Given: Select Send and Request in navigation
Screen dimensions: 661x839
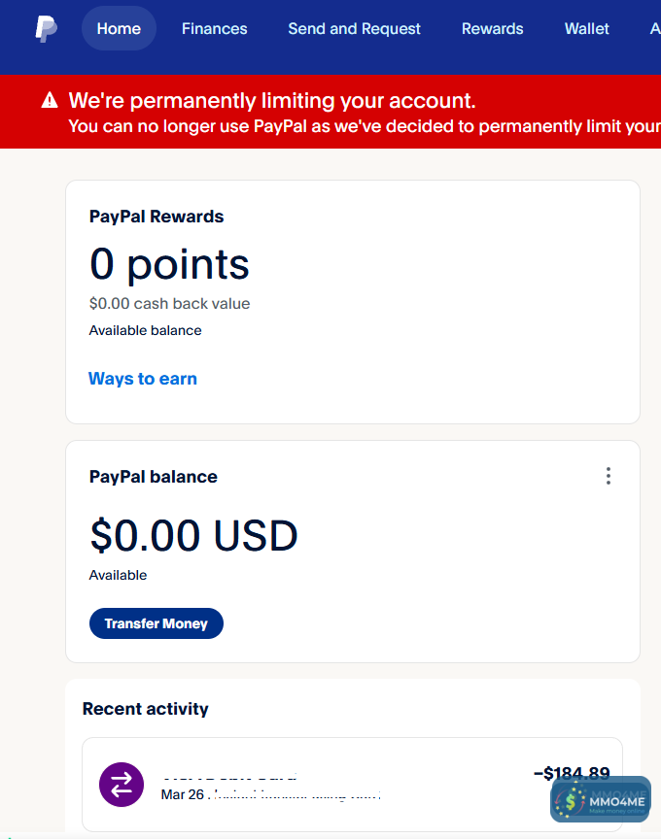Looking at the screenshot, I should click(x=354, y=29).
